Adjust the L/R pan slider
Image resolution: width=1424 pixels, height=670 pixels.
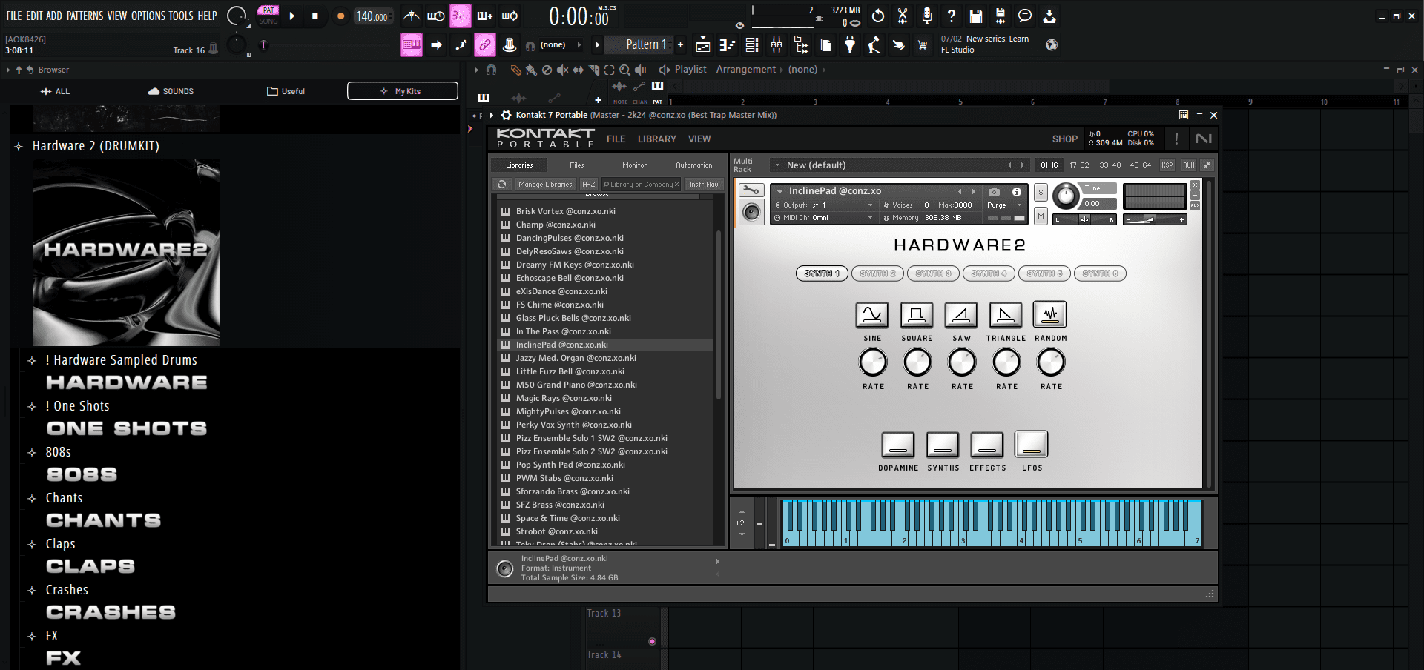pos(1085,219)
